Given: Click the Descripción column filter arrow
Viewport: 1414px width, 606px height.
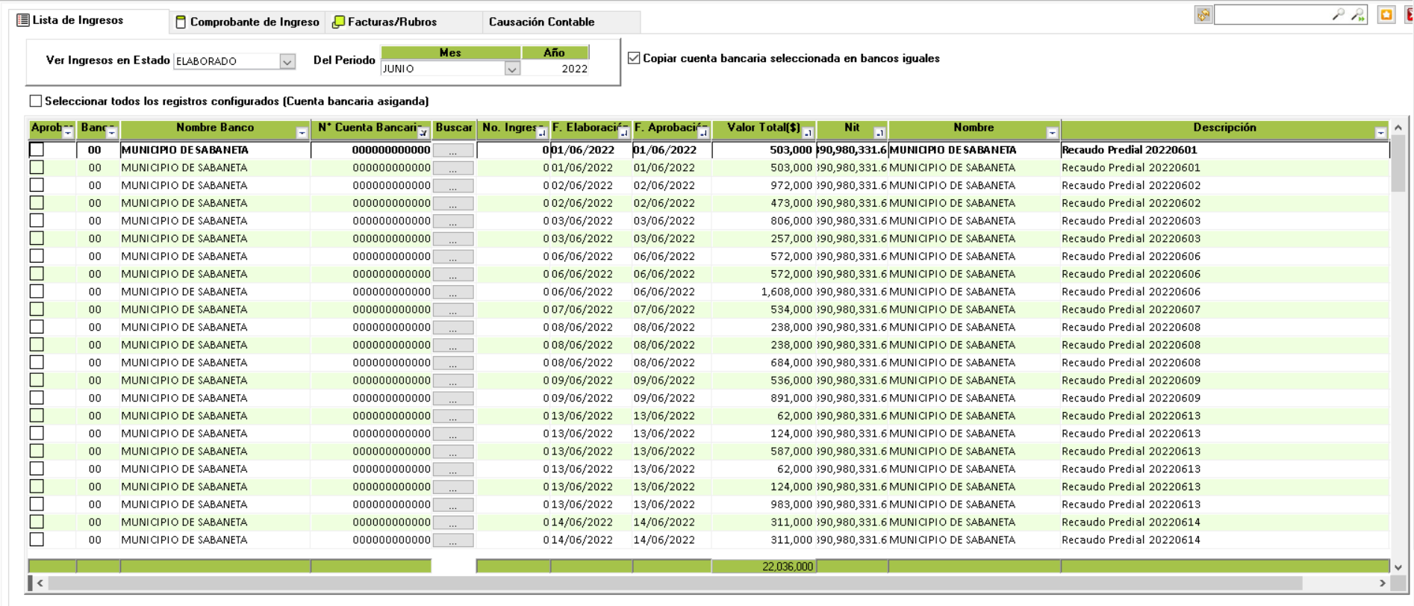Looking at the screenshot, I should [x=1380, y=133].
